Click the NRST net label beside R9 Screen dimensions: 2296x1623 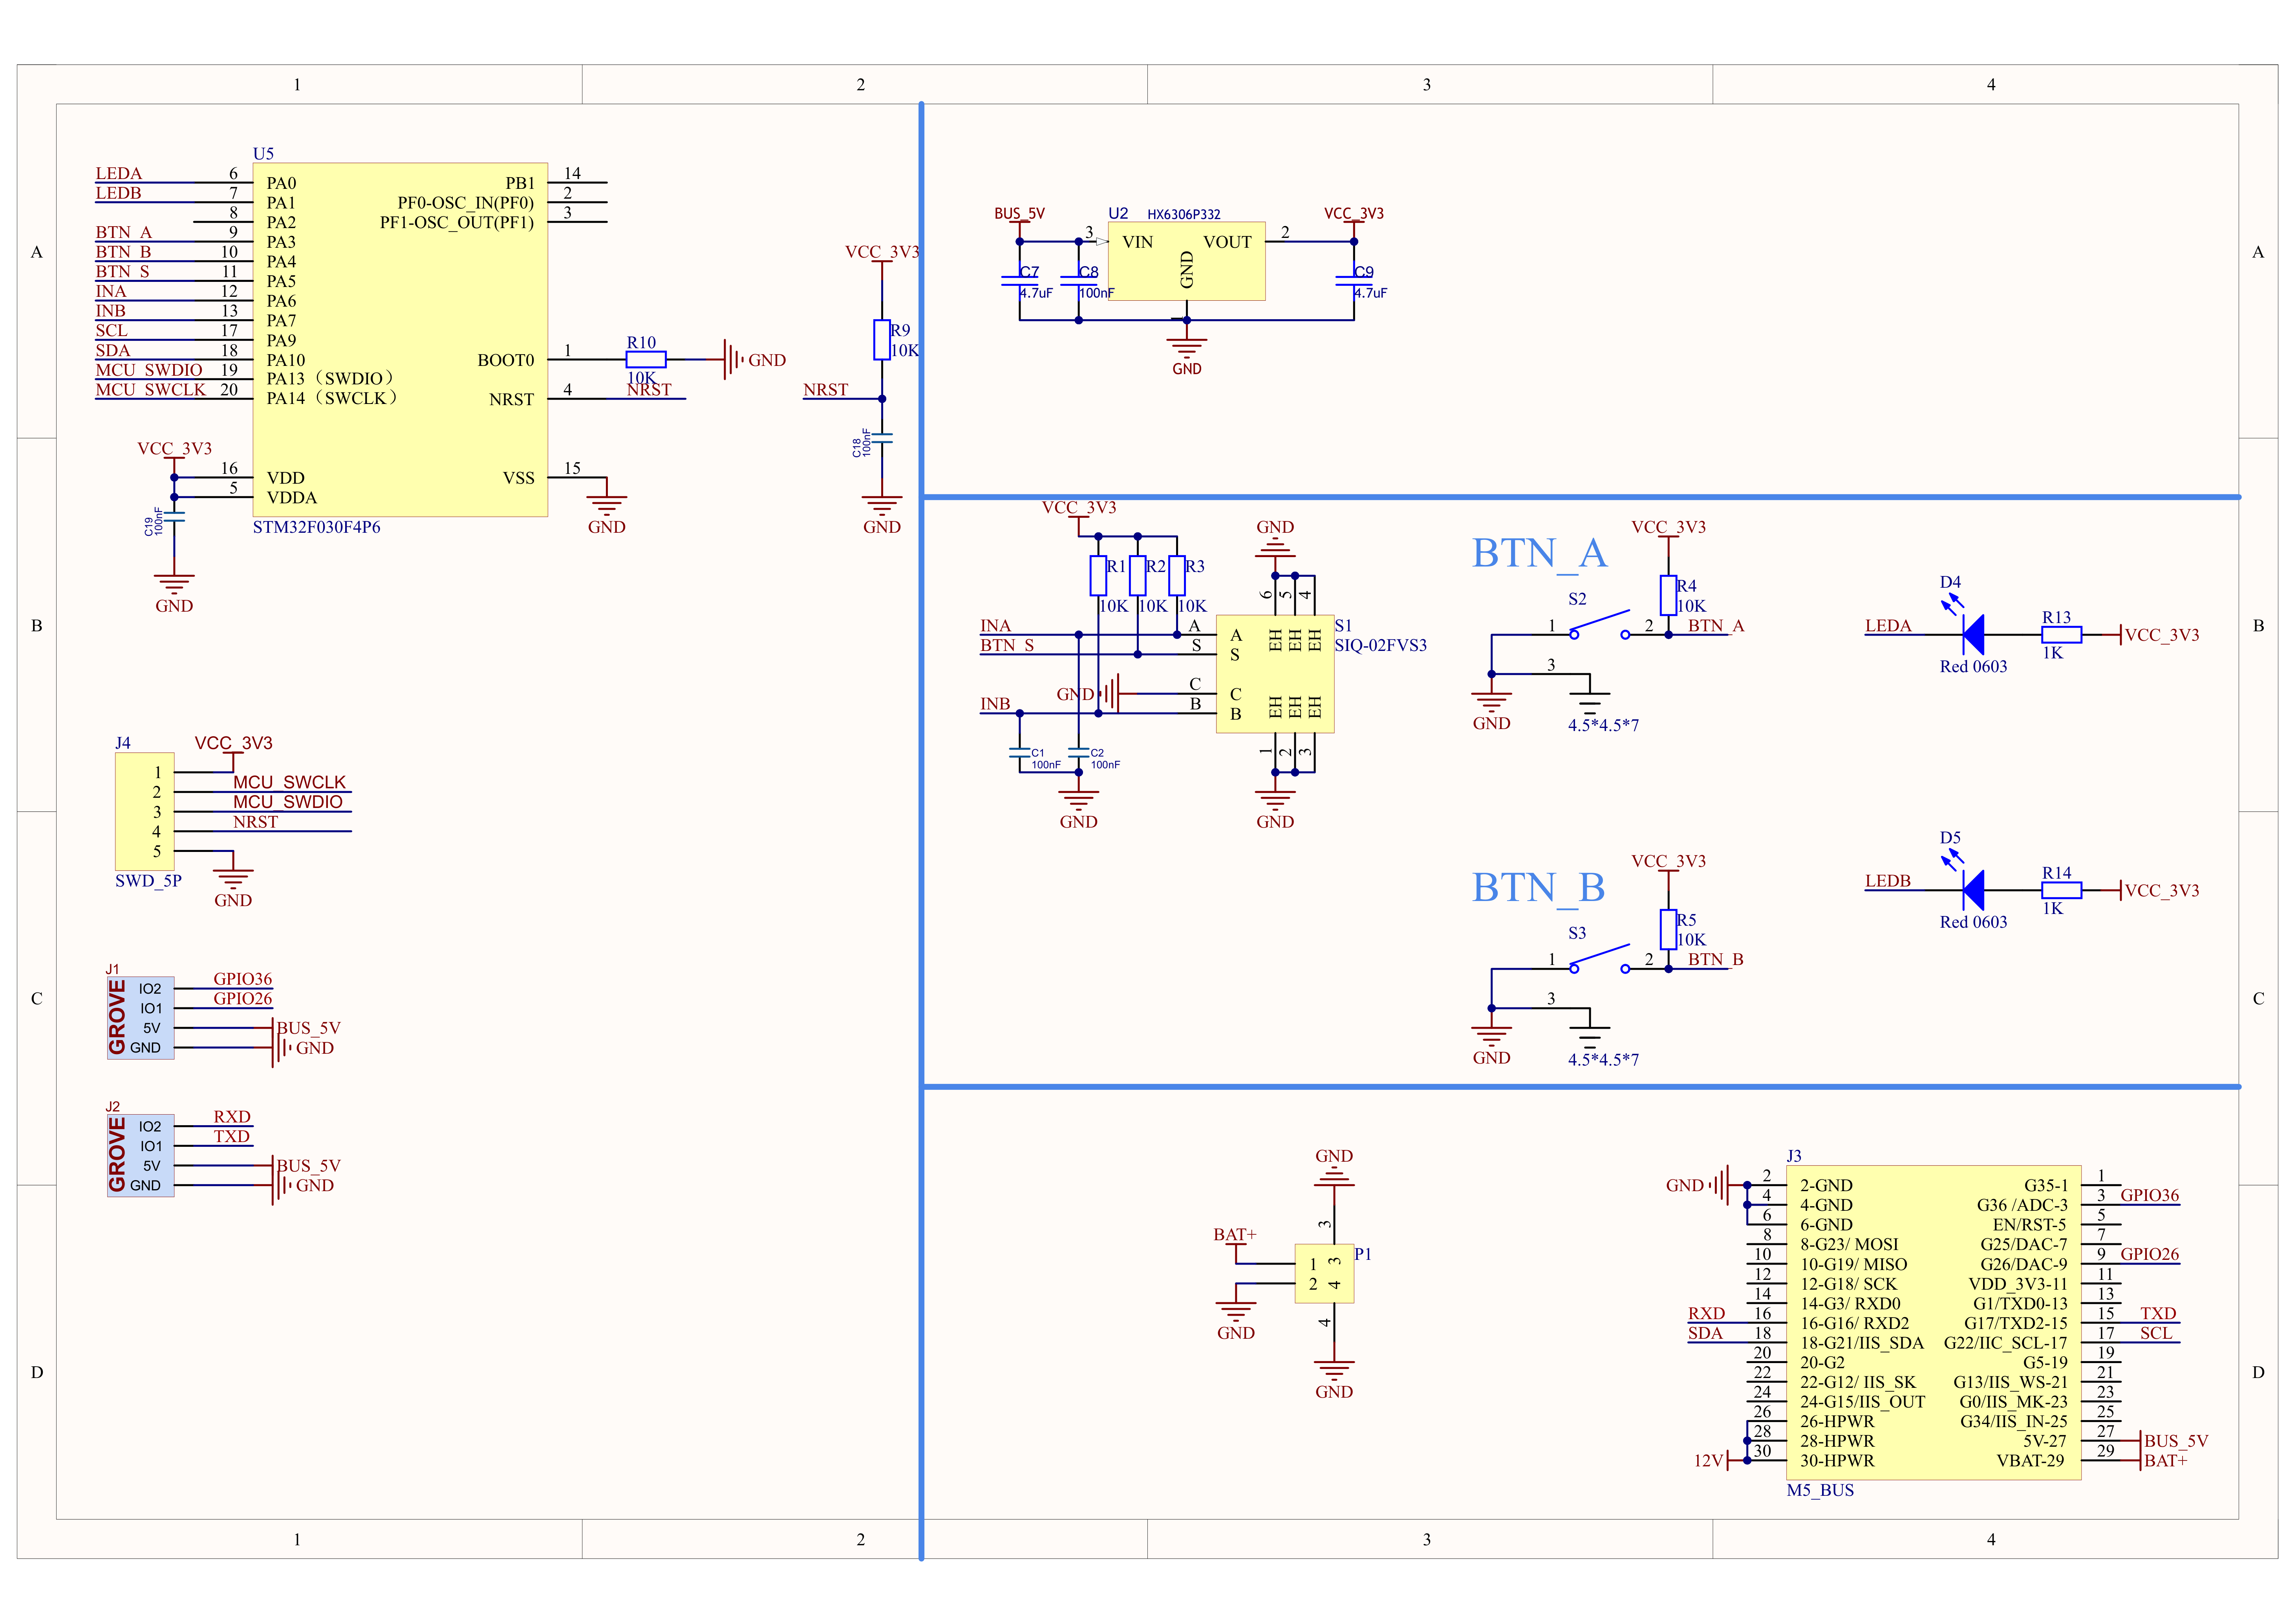tap(826, 389)
